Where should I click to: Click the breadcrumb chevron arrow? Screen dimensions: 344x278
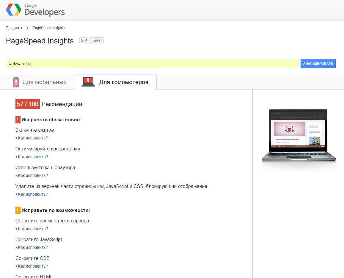pyautogui.click(x=28, y=28)
